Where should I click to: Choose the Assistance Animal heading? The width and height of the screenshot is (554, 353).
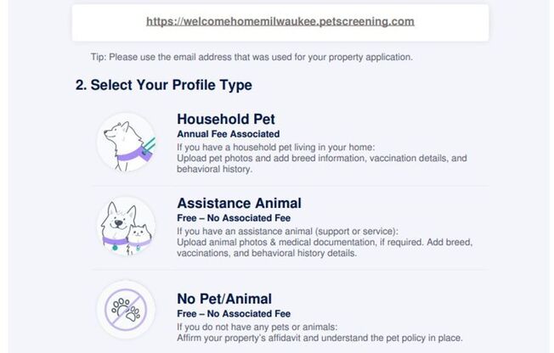pyautogui.click(x=239, y=204)
